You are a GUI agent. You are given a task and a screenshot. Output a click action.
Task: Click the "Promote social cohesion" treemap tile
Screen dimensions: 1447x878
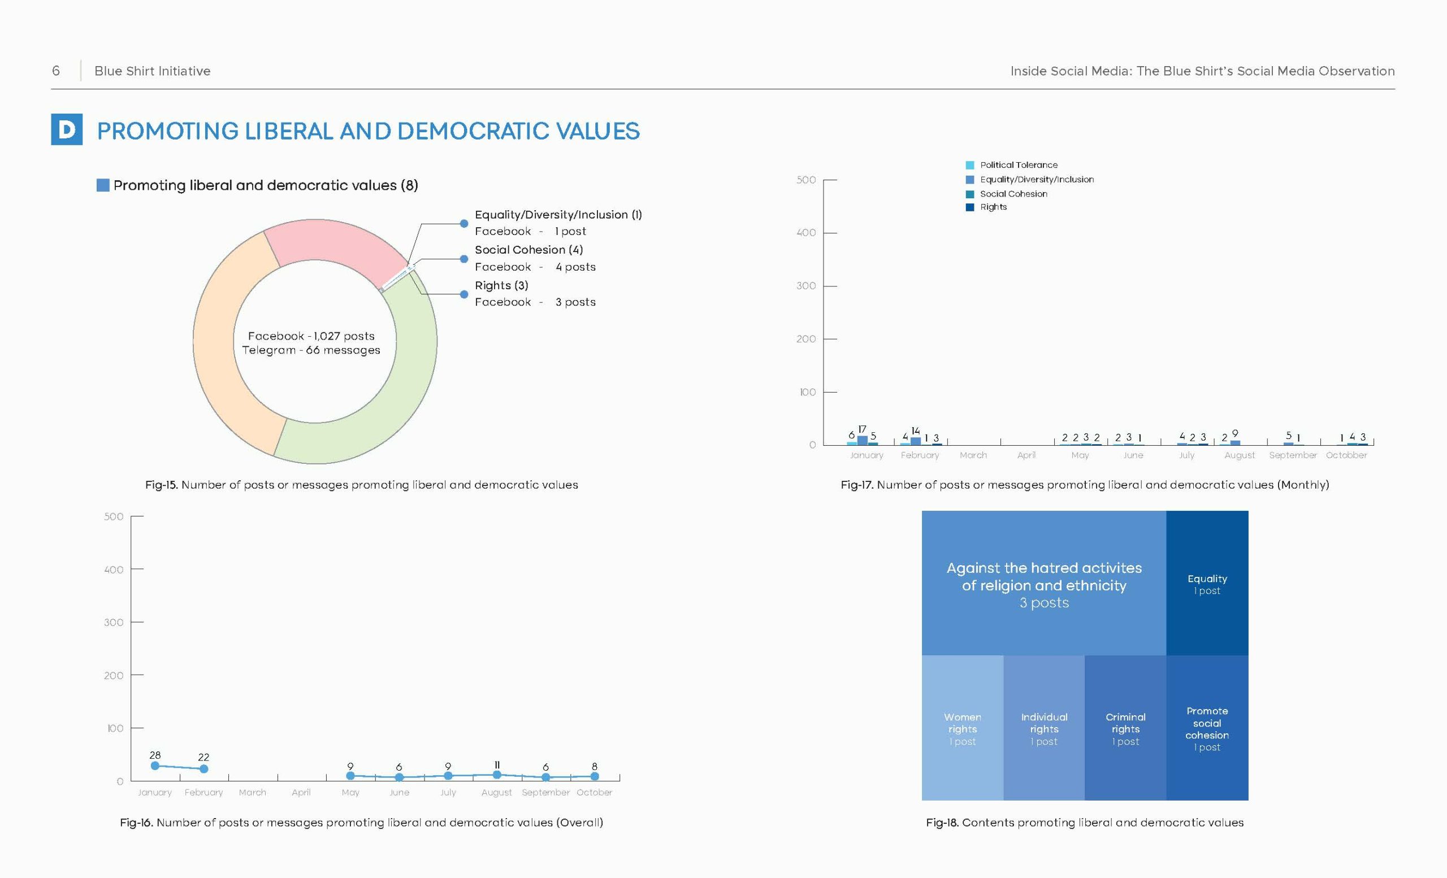(1207, 728)
